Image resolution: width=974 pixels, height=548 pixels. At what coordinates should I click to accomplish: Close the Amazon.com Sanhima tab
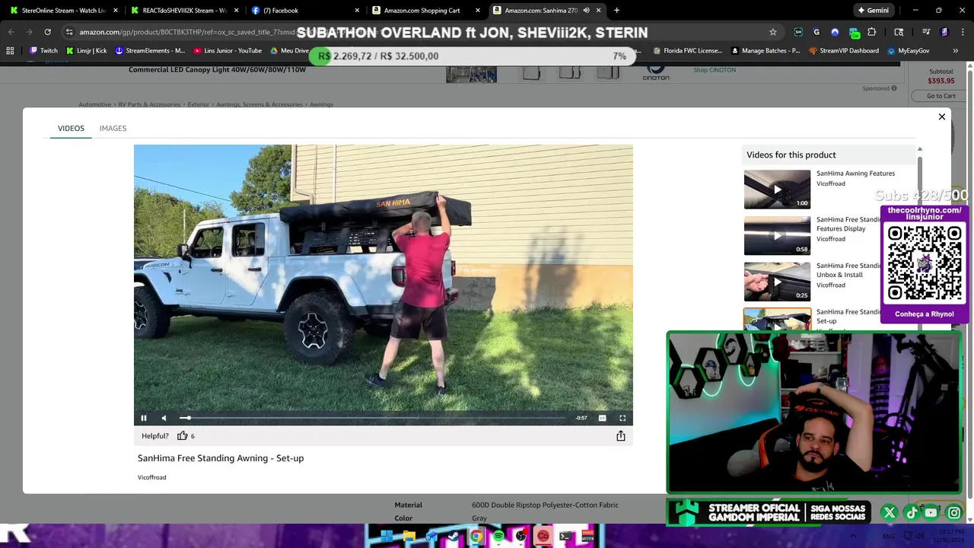[x=598, y=11]
